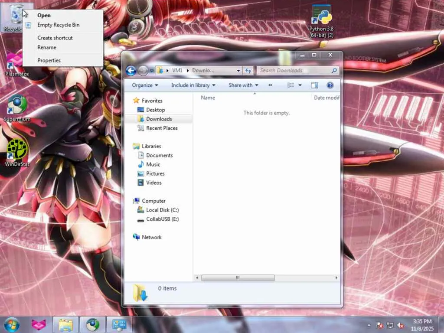Open the Music library
444x333 pixels.
click(153, 164)
